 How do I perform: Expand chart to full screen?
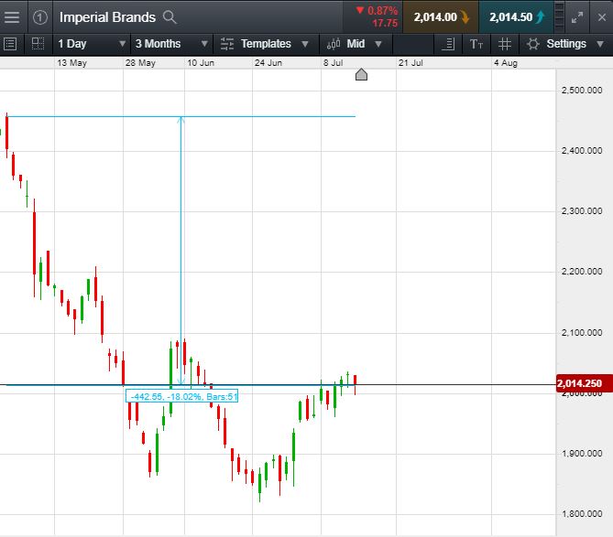coord(577,17)
